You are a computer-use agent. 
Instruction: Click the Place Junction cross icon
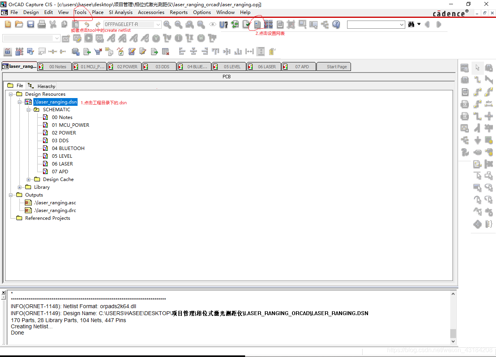point(489,116)
